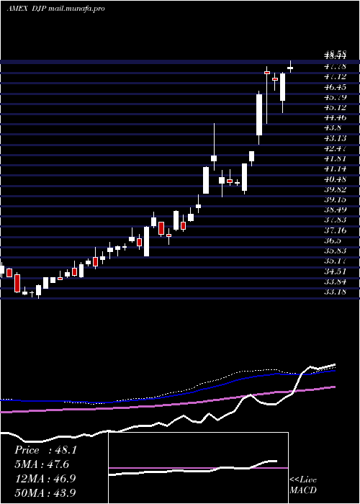The image size is (360, 504).
Task: Click the 45.12 price axis label
Action: (336, 107)
